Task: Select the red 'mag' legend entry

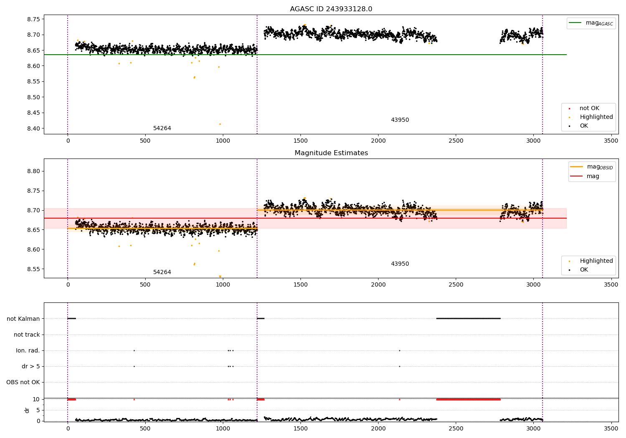Action: (585, 176)
